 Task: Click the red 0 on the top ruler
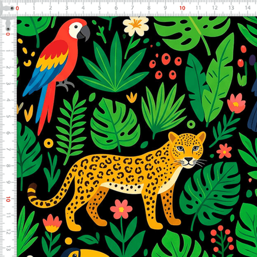tap(17, 8)
